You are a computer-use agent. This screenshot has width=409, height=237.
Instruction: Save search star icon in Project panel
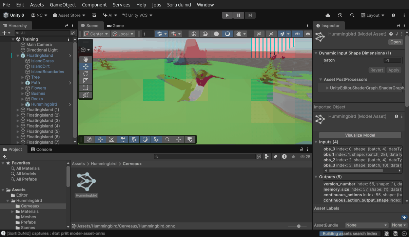(293, 157)
